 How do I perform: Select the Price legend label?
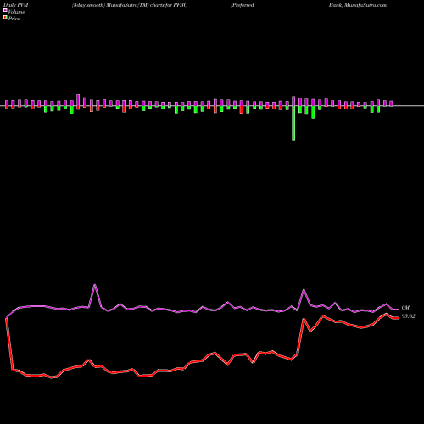tap(14, 19)
